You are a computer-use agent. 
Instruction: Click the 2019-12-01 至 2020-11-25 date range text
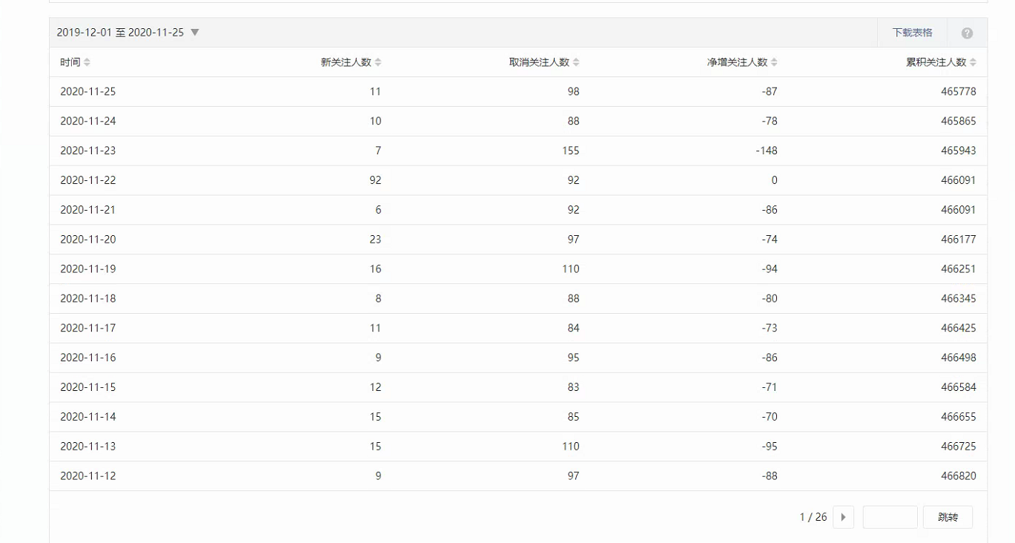tap(120, 33)
